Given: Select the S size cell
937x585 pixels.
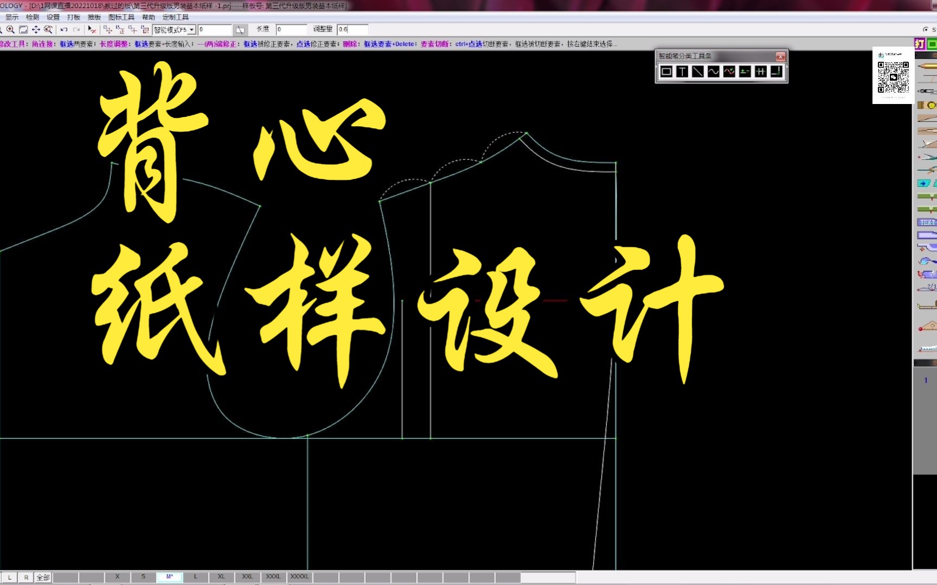Looking at the screenshot, I should 143,577.
